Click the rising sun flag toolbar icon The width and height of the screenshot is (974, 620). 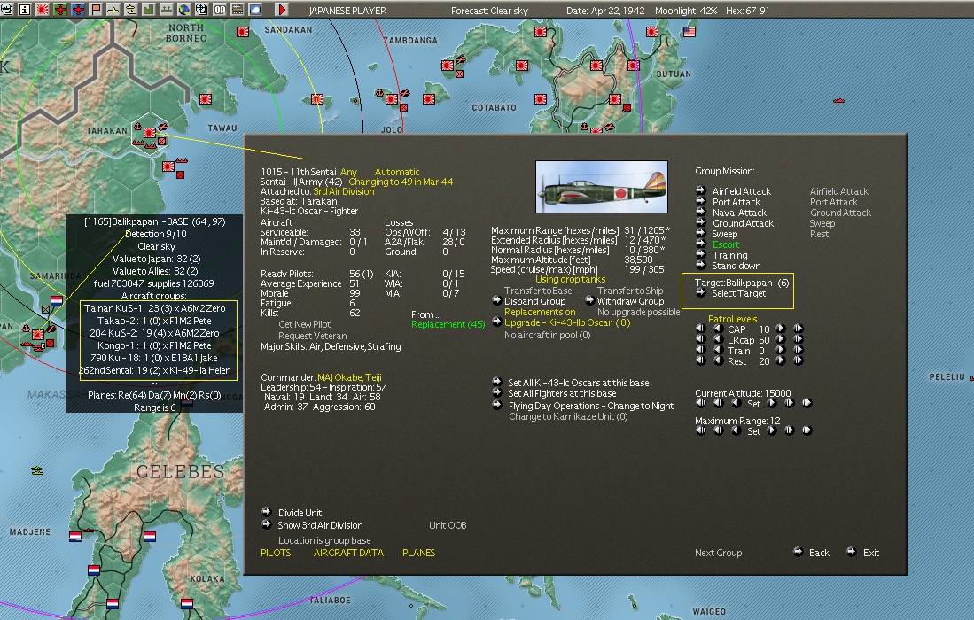click(x=43, y=10)
